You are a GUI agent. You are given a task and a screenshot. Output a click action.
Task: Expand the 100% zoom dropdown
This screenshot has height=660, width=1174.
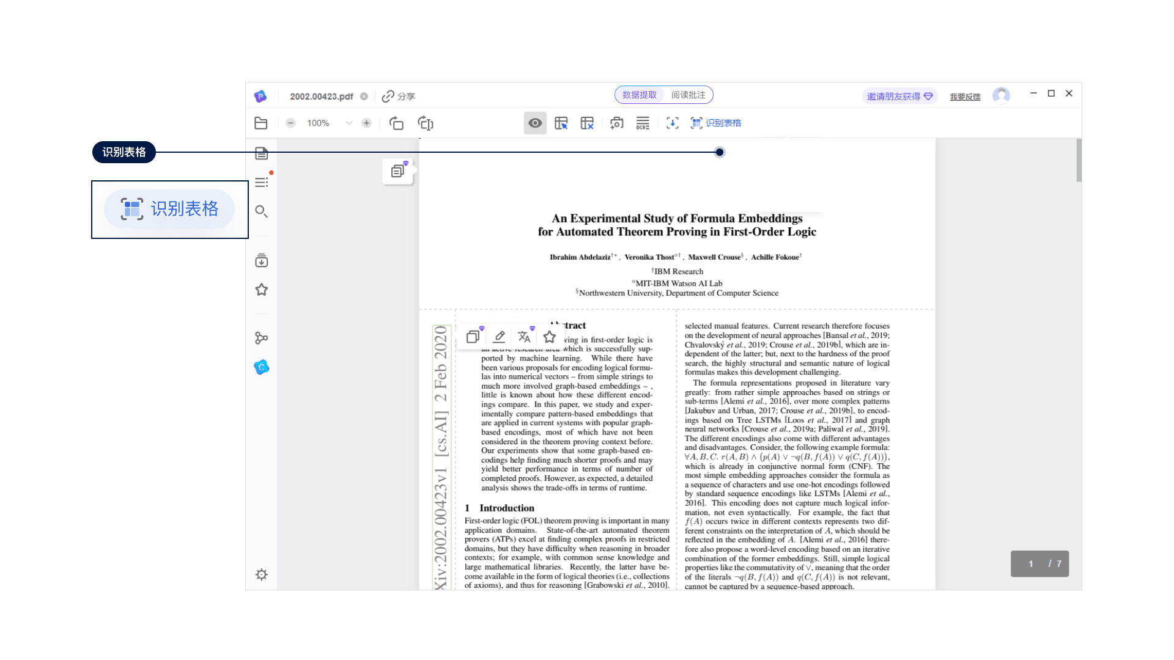pyautogui.click(x=349, y=123)
